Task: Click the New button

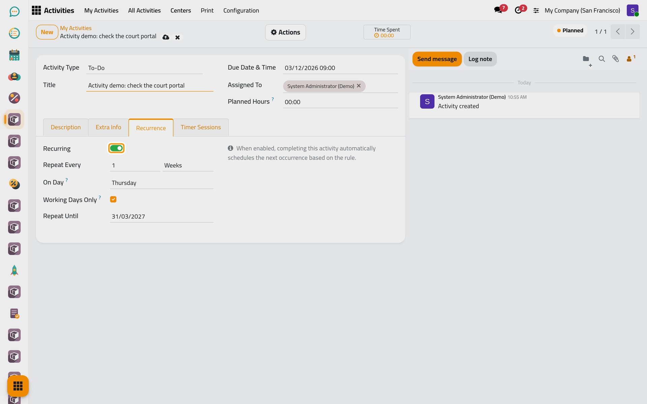Action: tap(47, 32)
